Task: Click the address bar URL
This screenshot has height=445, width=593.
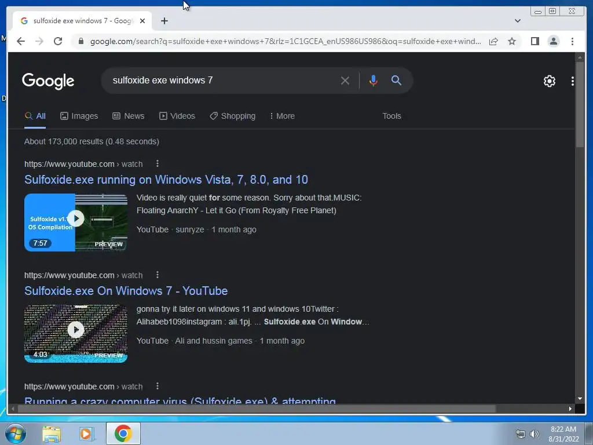Action: coord(285,41)
